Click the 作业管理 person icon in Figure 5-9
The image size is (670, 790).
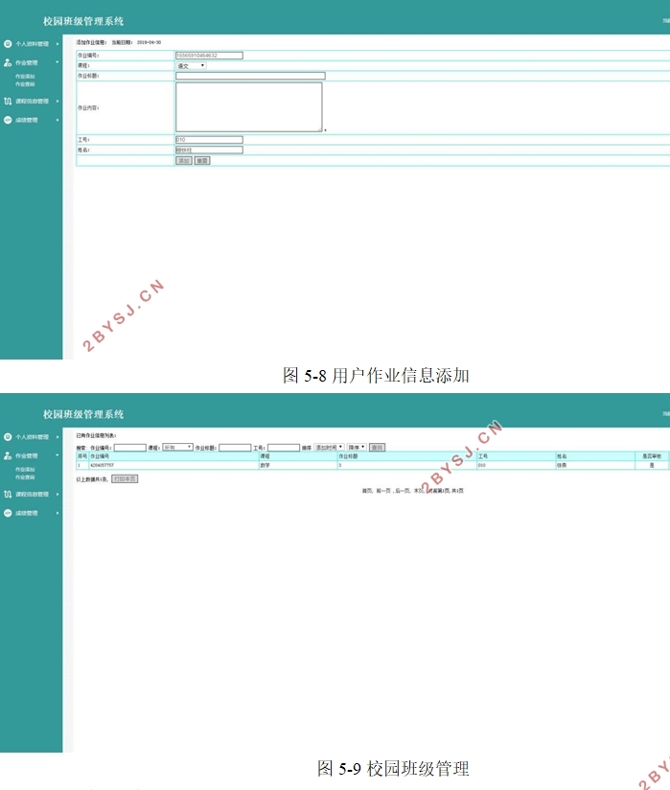click(8, 455)
